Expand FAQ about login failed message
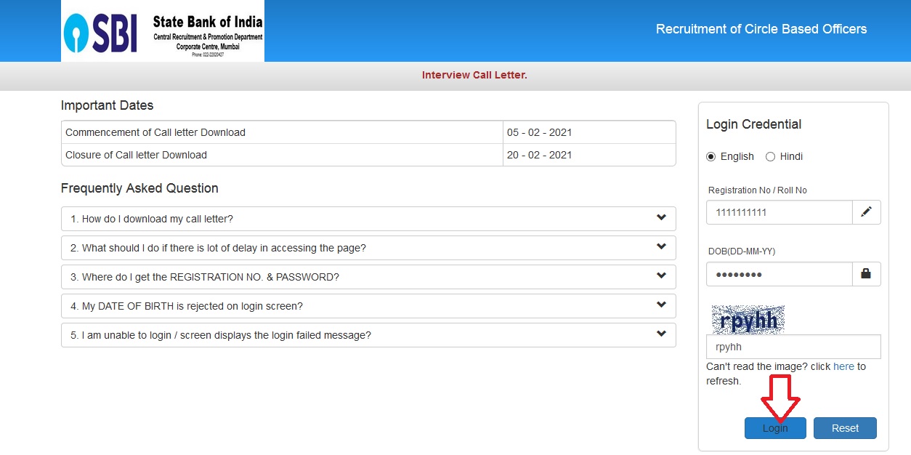 [x=368, y=335]
